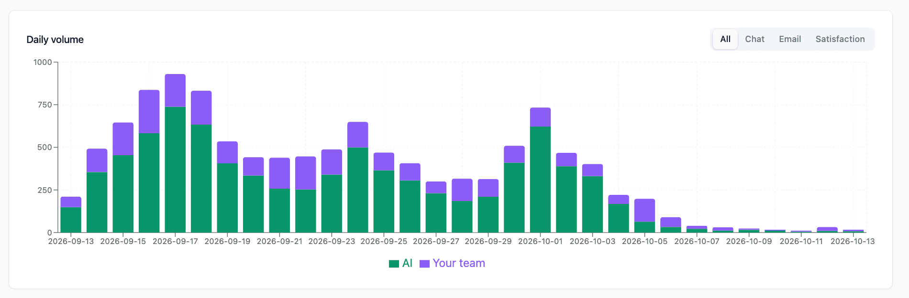Click the purple Your team legend swatch
This screenshot has height=298, width=909.
424,264
